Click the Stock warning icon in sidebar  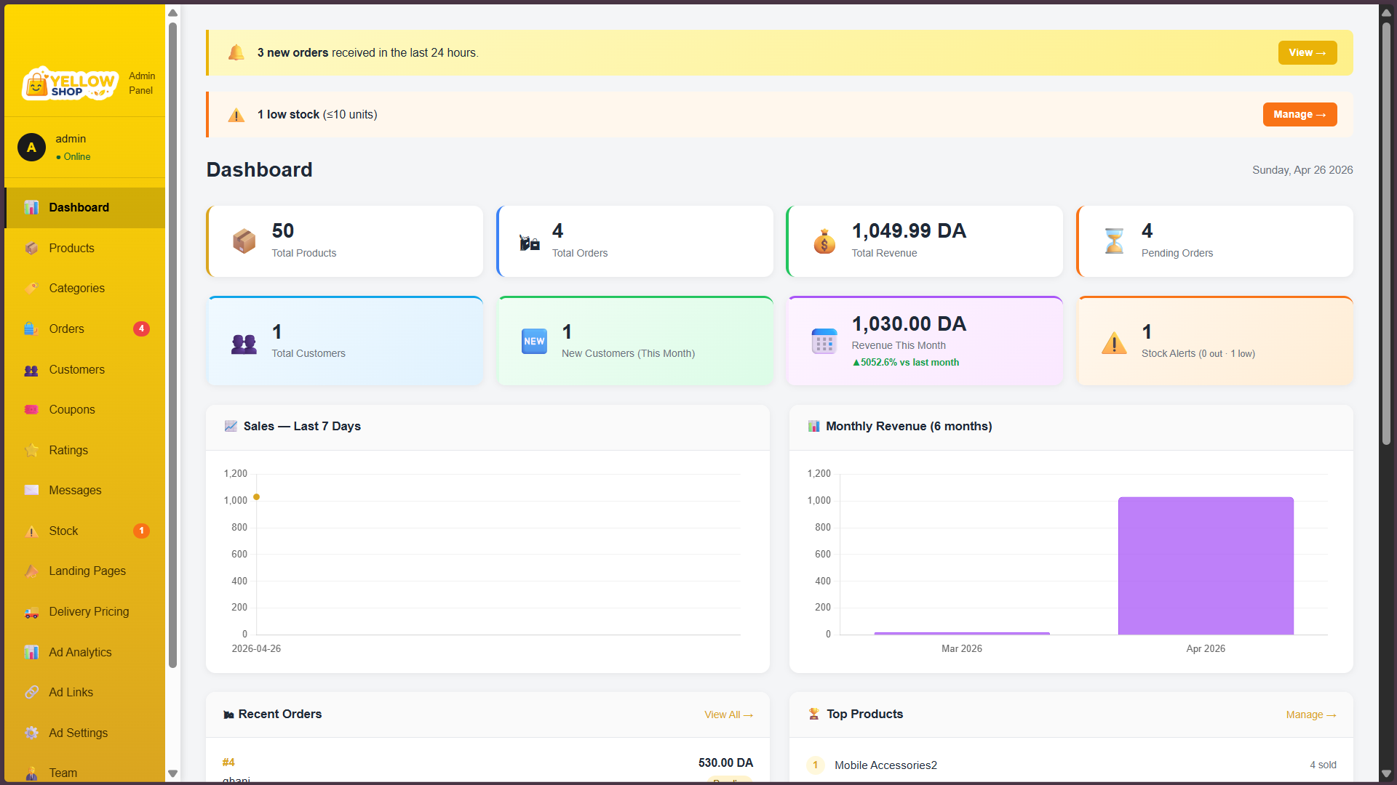(31, 531)
